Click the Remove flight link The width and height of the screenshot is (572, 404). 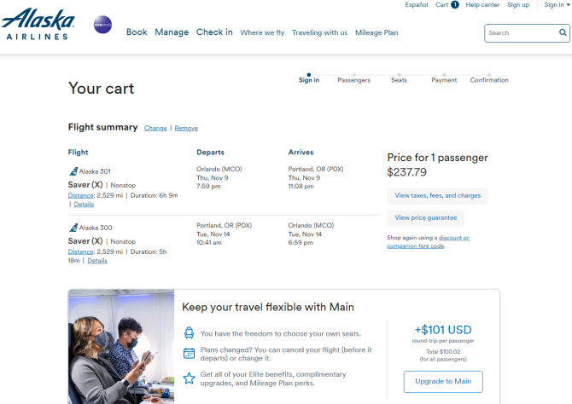[x=186, y=128]
